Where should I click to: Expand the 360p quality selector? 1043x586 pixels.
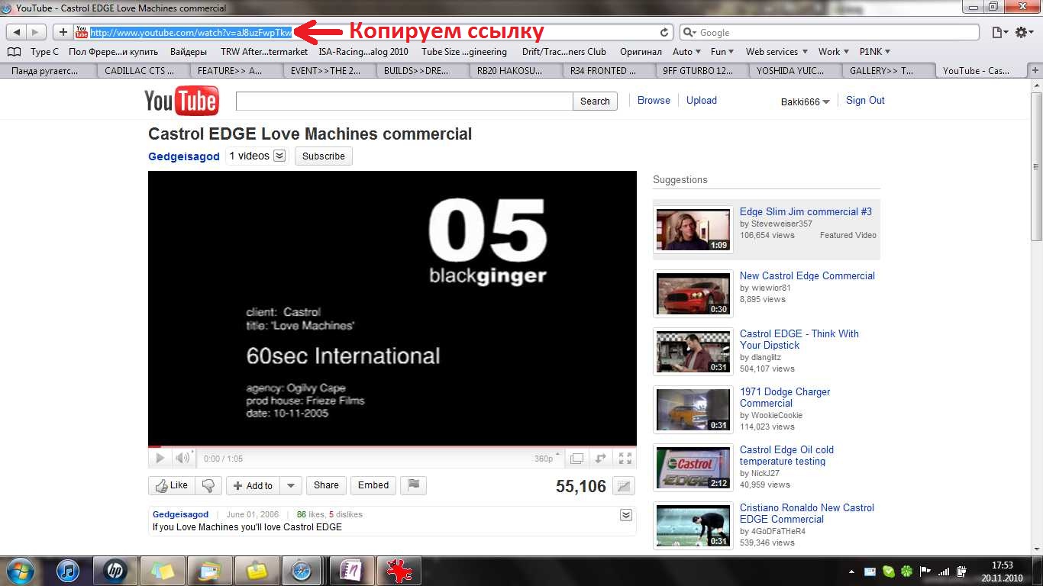pos(547,459)
